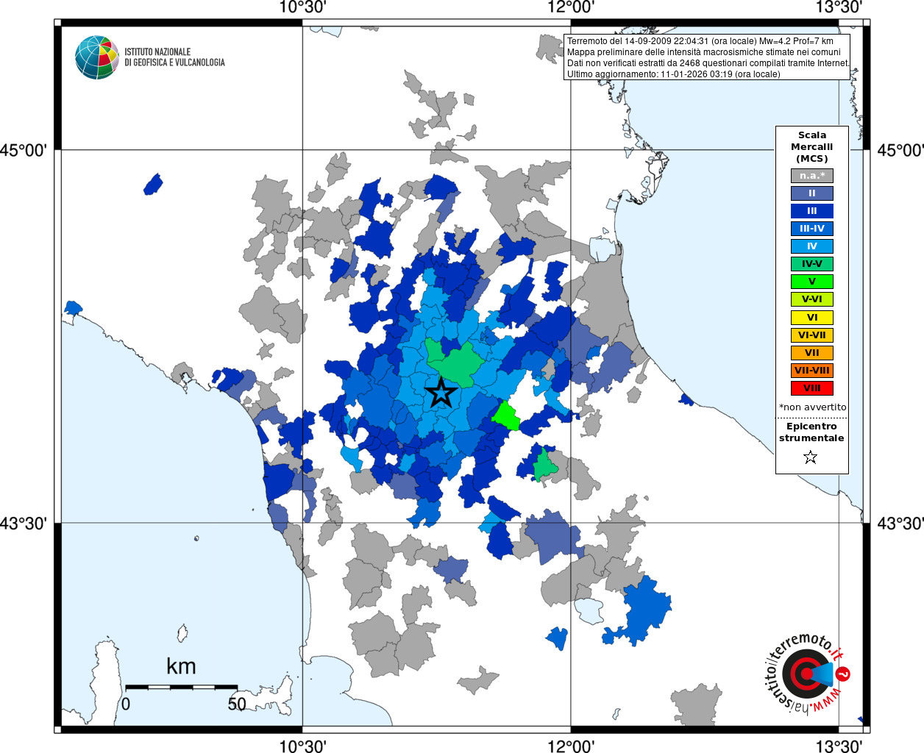Click the earthquake info title box
This screenshot has height=753, width=924.
tap(707, 57)
